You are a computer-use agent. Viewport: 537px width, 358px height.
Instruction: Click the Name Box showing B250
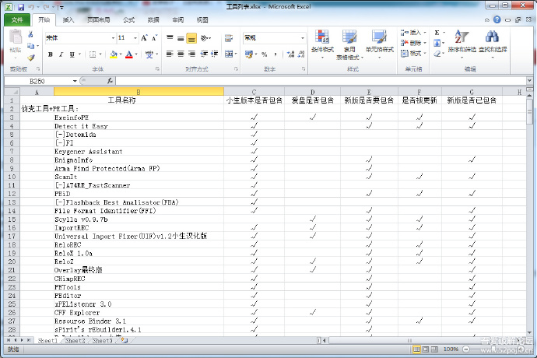[x=37, y=81]
